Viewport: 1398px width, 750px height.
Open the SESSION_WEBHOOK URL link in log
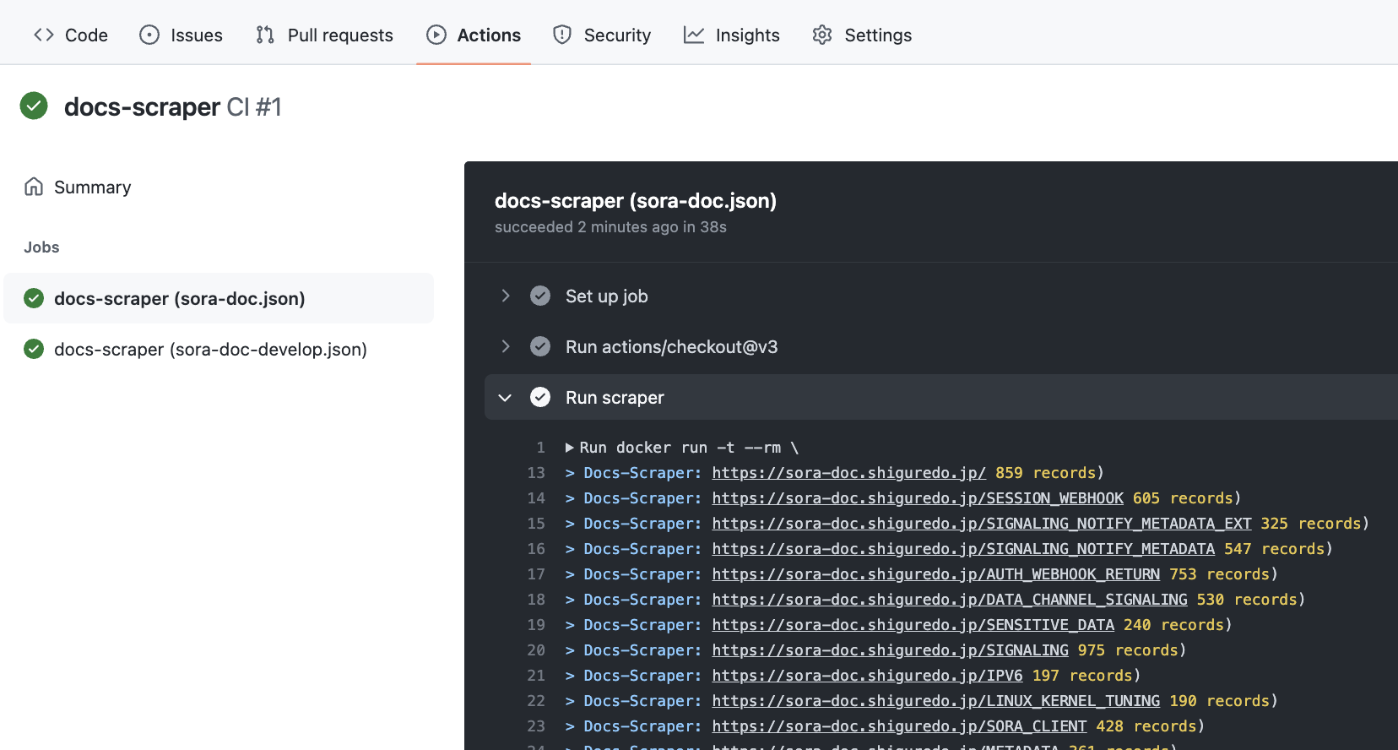(x=918, y=498)
